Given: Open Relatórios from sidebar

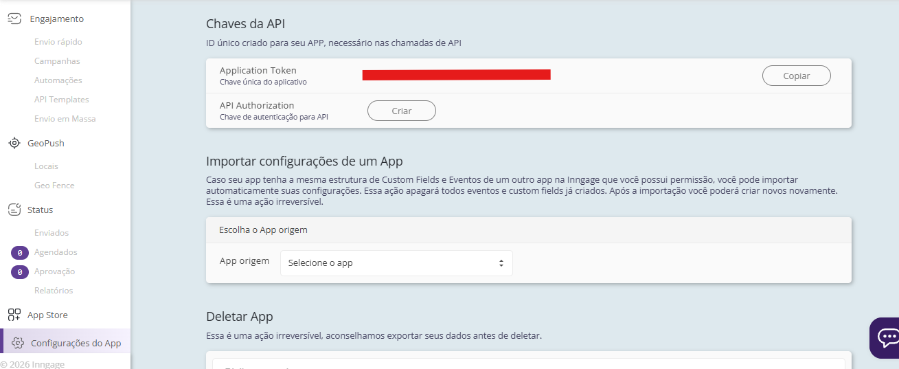Looking at the screenshot, I should click(x=54, y=291).
